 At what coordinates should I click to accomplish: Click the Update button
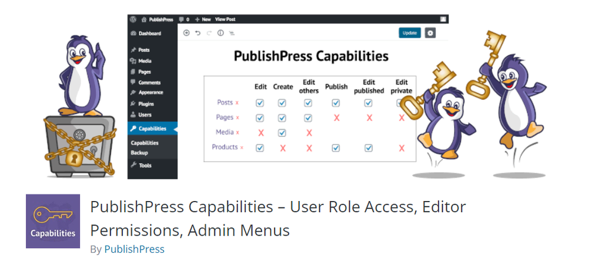tap(410, 33)
